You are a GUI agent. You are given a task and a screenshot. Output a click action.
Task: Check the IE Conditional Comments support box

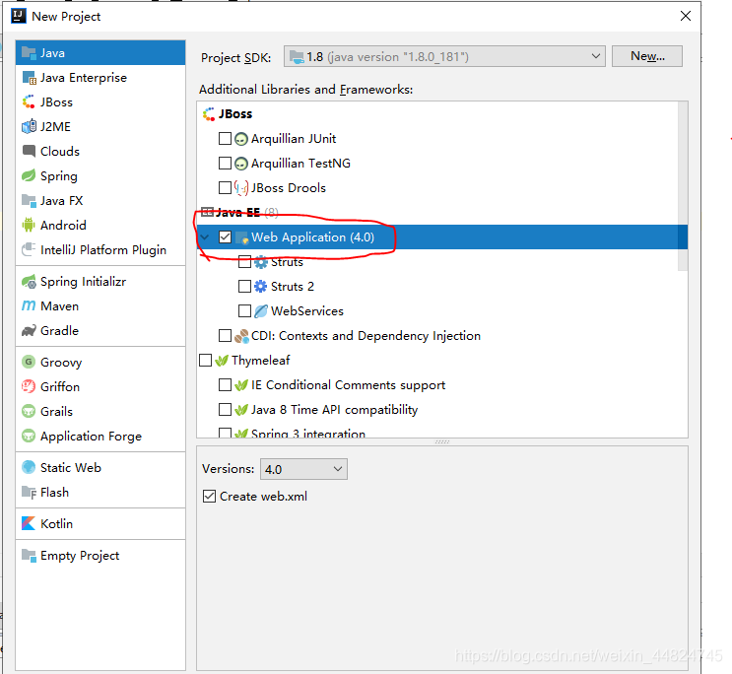point(225,385)
